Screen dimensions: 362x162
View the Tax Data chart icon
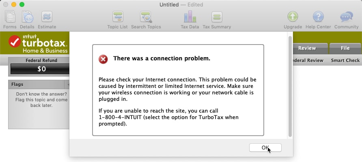point(190,17)
